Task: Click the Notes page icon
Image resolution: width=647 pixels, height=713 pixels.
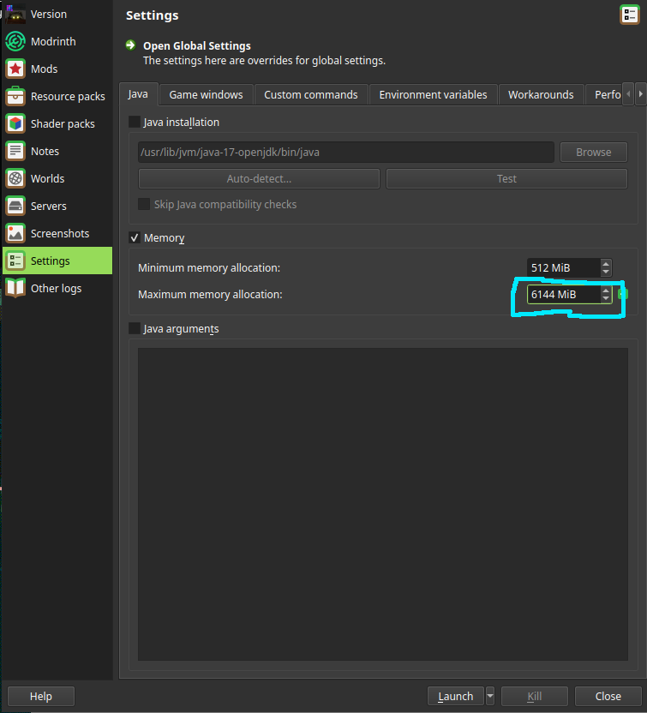Action: (x=15, y=151)
